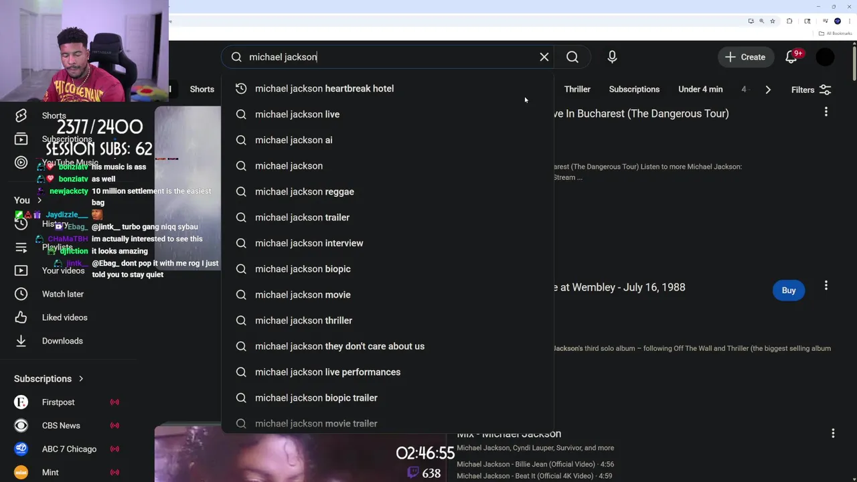
Task: Select suggestion michael jackson trailer
Action: tap(387, 218)
